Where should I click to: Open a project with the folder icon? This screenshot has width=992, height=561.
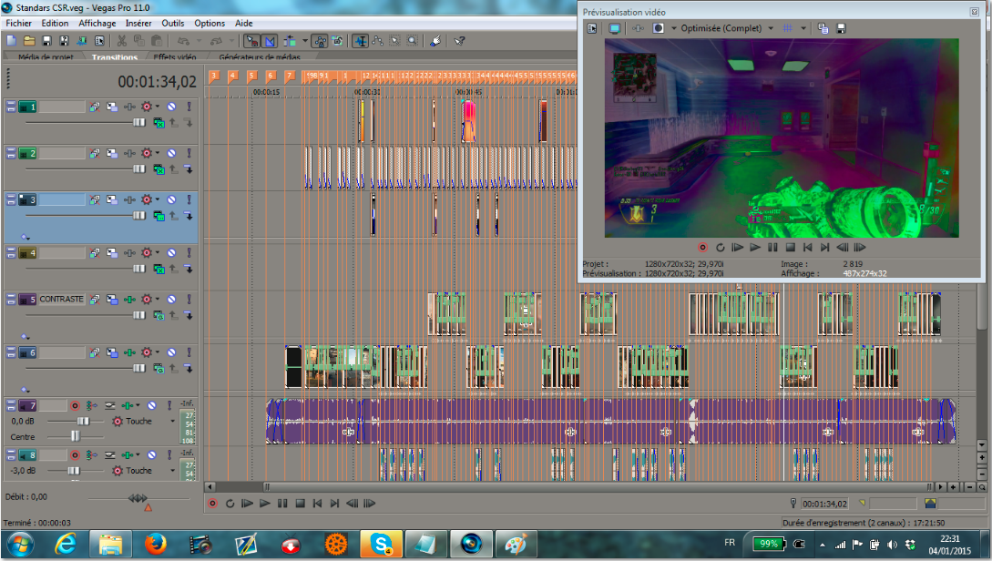[x=29, y=40]
